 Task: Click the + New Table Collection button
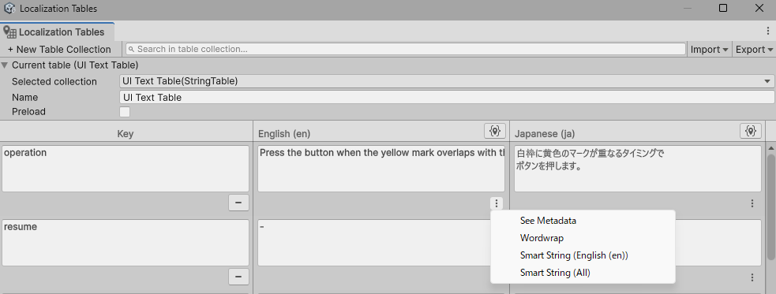point(59,50)
